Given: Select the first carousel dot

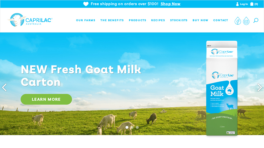Looking at the screenshot, I should [127, 127].
